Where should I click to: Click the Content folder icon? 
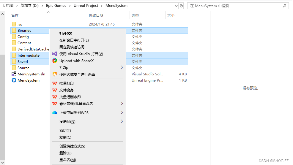(x=14, y=43)
